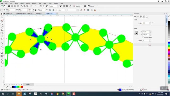Click the Undo arrow icon
This screenshot has height=96, width=170.
pos(31,6)
